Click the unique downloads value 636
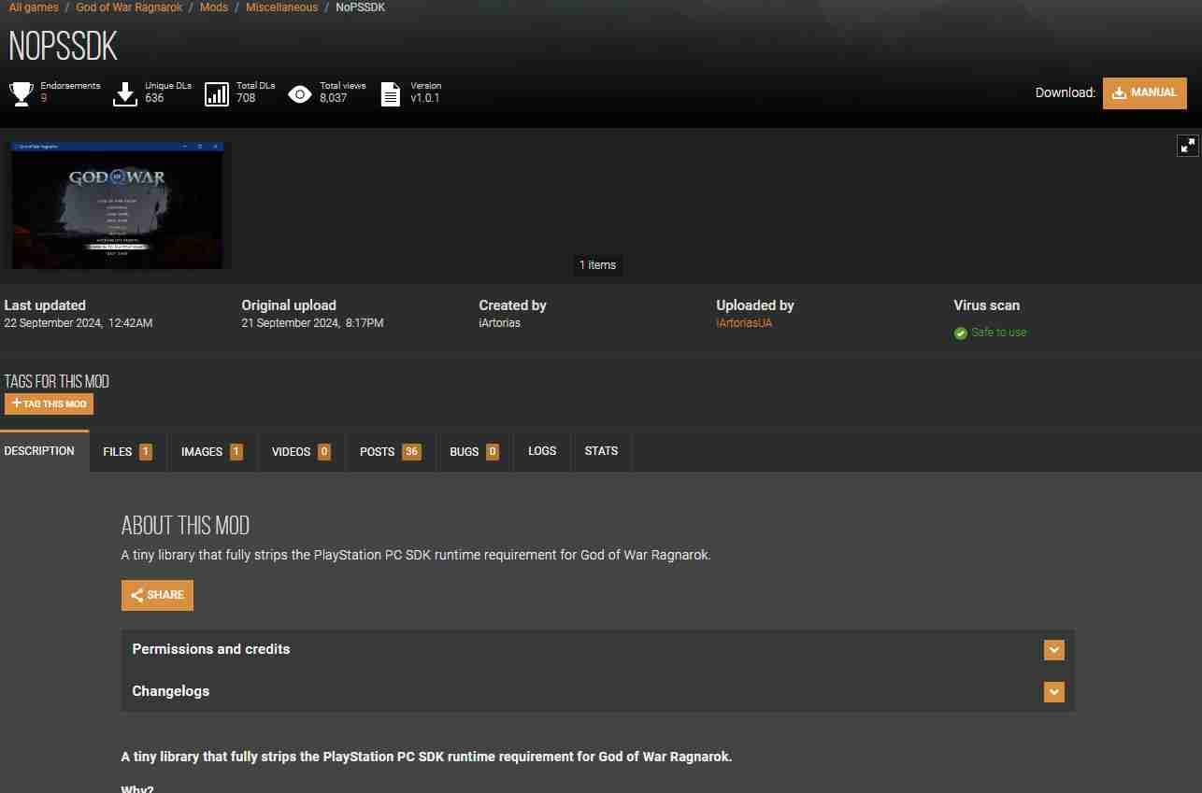Image resolution: width=1202 pixels, height=793 pixels. click(154, 98)
